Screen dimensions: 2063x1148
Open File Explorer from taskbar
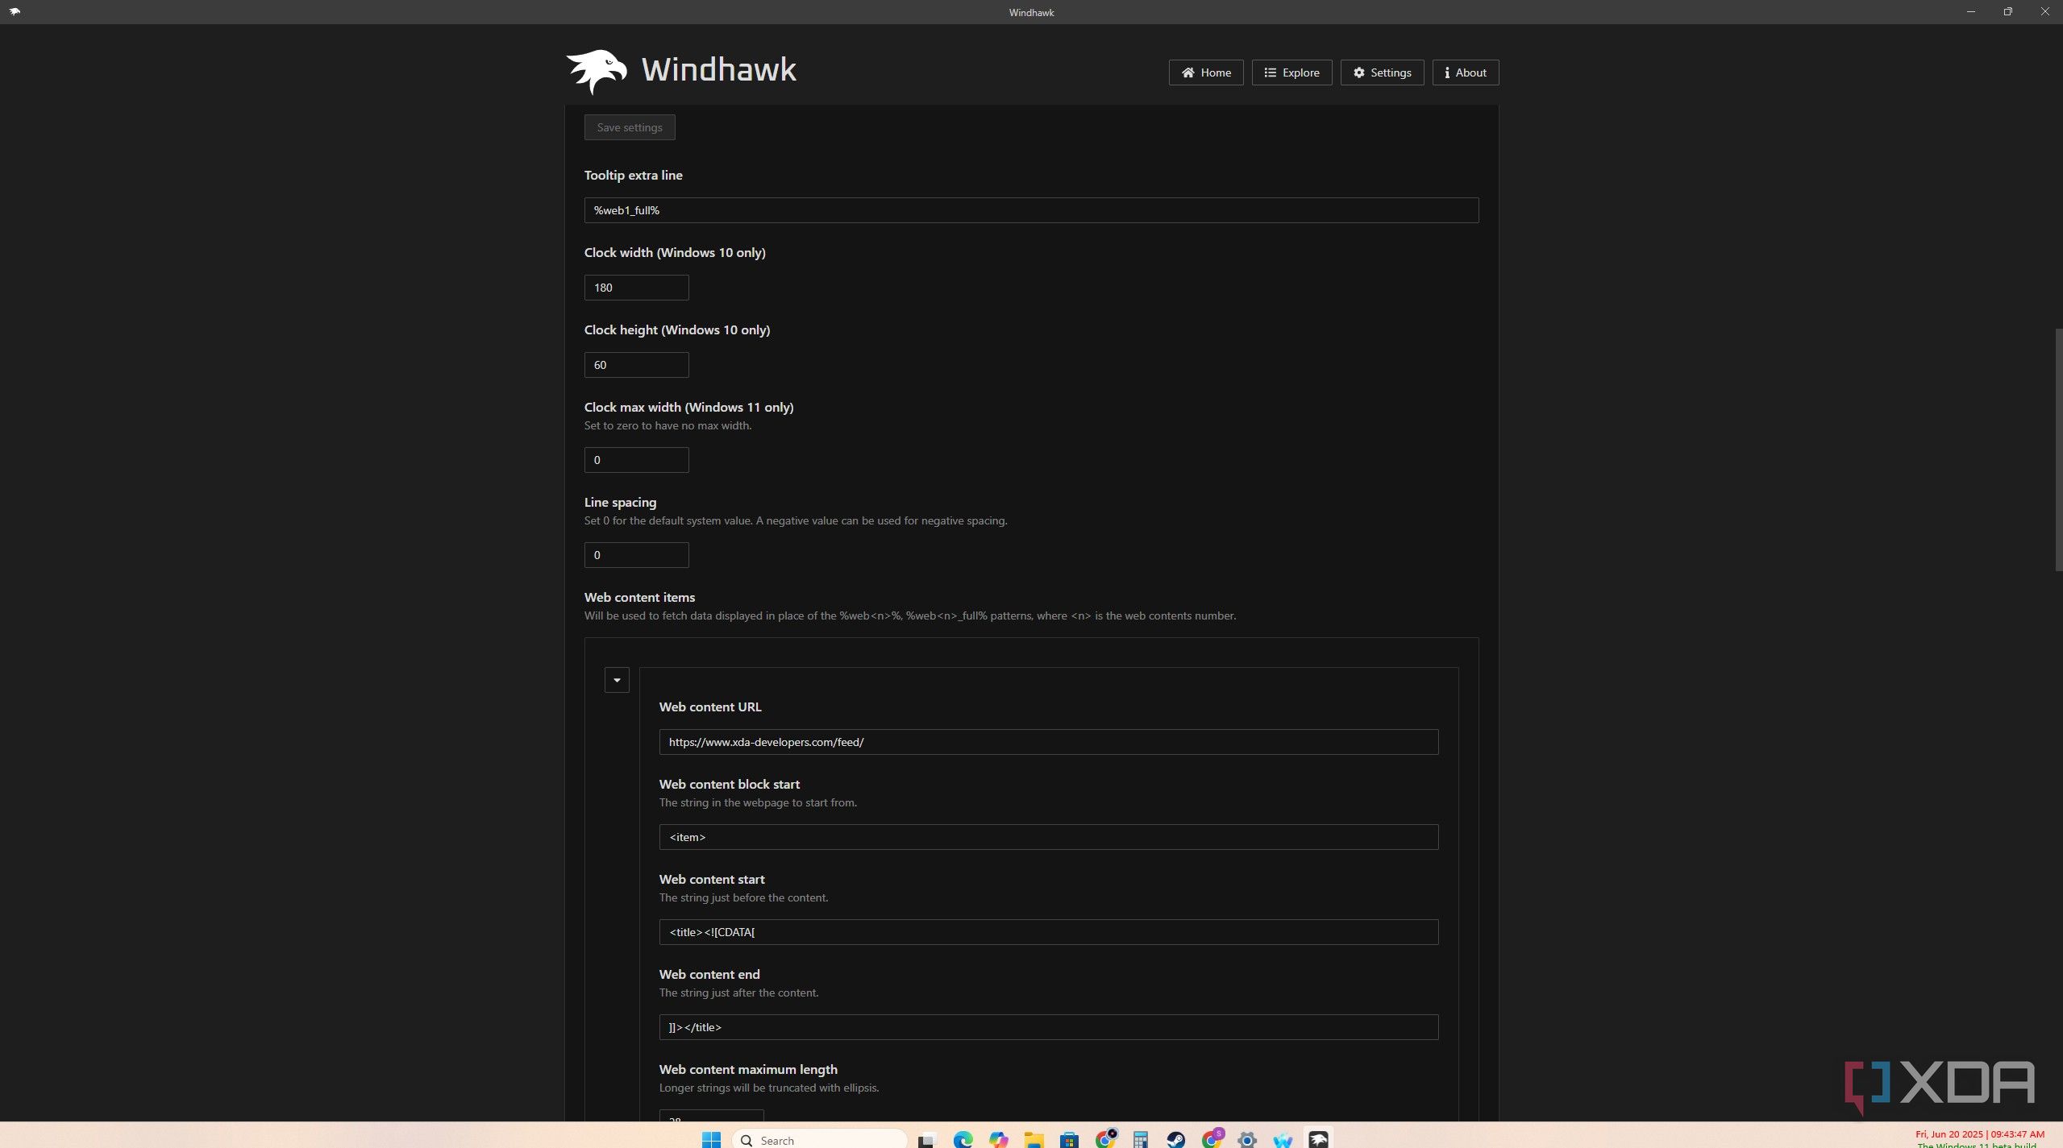(1034, 1139)
